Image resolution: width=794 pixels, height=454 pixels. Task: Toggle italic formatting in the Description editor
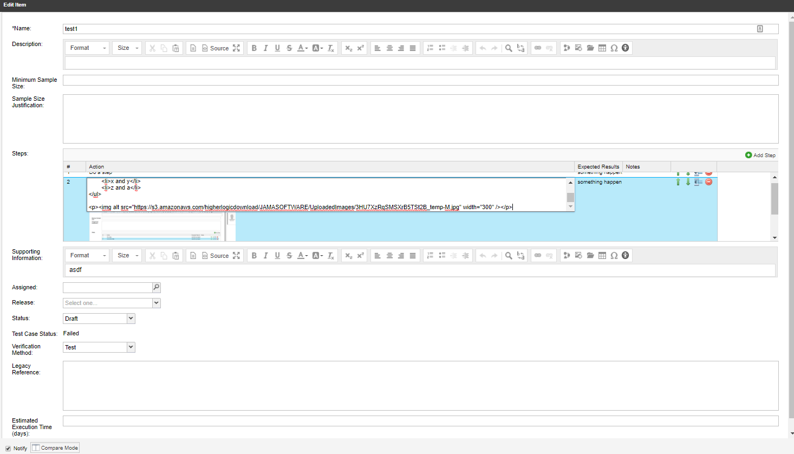[265, 48]
